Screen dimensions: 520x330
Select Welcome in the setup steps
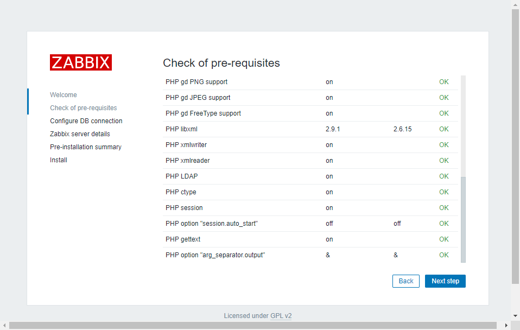coord(64,95)
